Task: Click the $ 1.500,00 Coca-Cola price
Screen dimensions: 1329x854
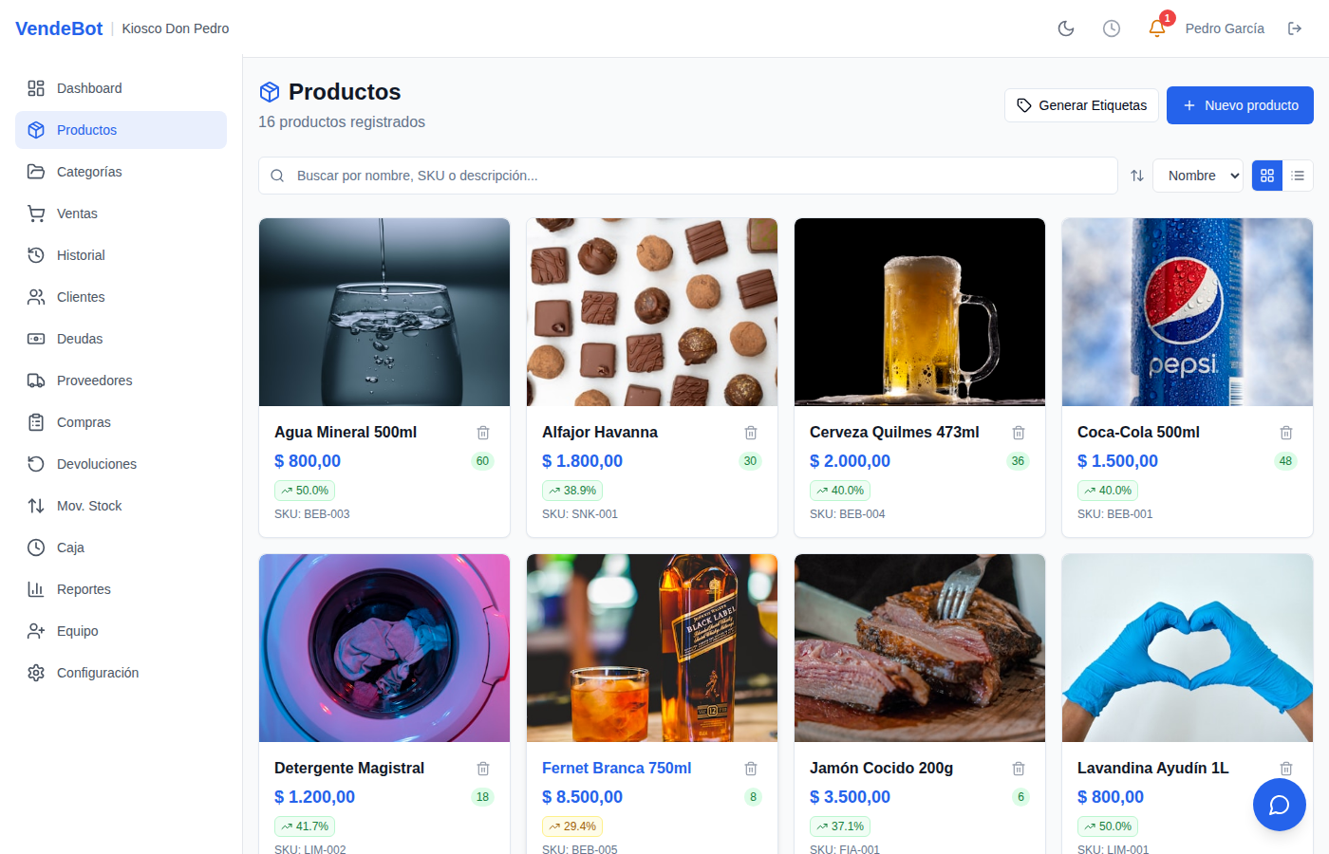Action: tap(1117, 461)
